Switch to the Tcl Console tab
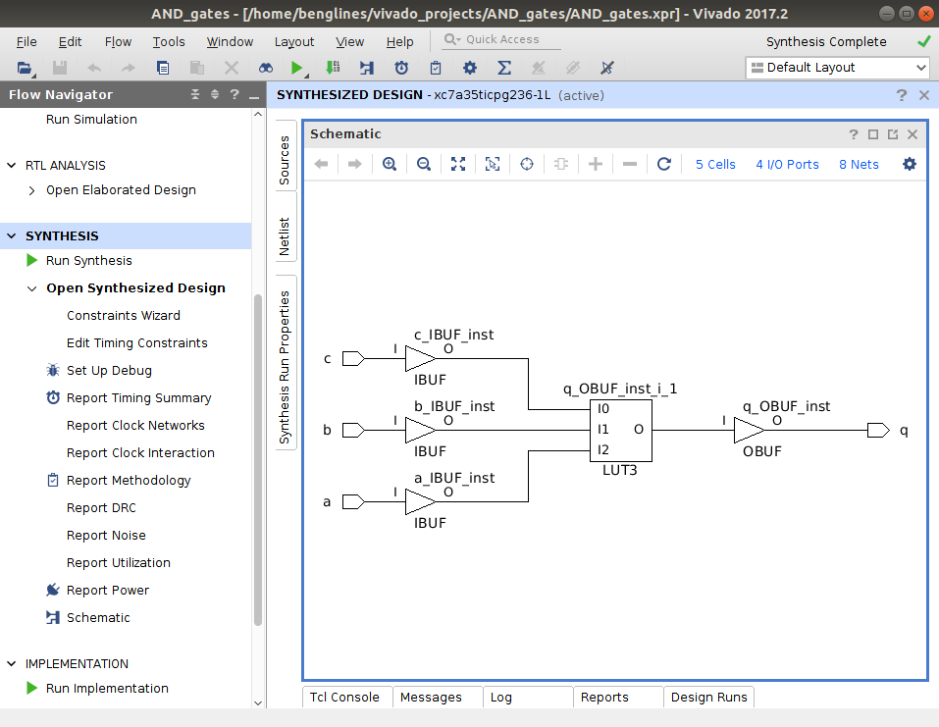939x727 pixels. (x=346, y=697)
